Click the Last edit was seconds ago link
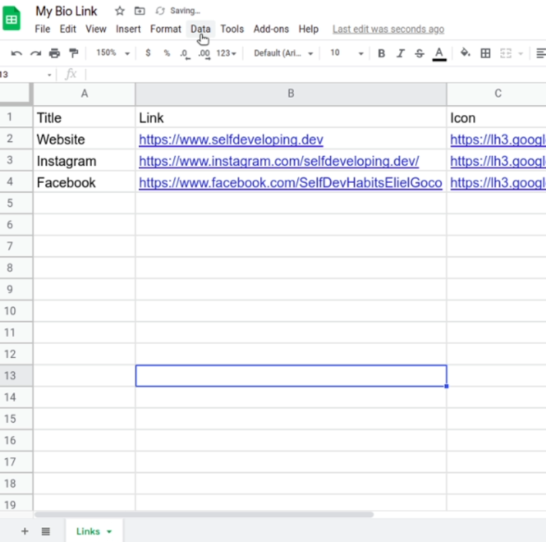This screenshot has height=542, width=546. 388,29
